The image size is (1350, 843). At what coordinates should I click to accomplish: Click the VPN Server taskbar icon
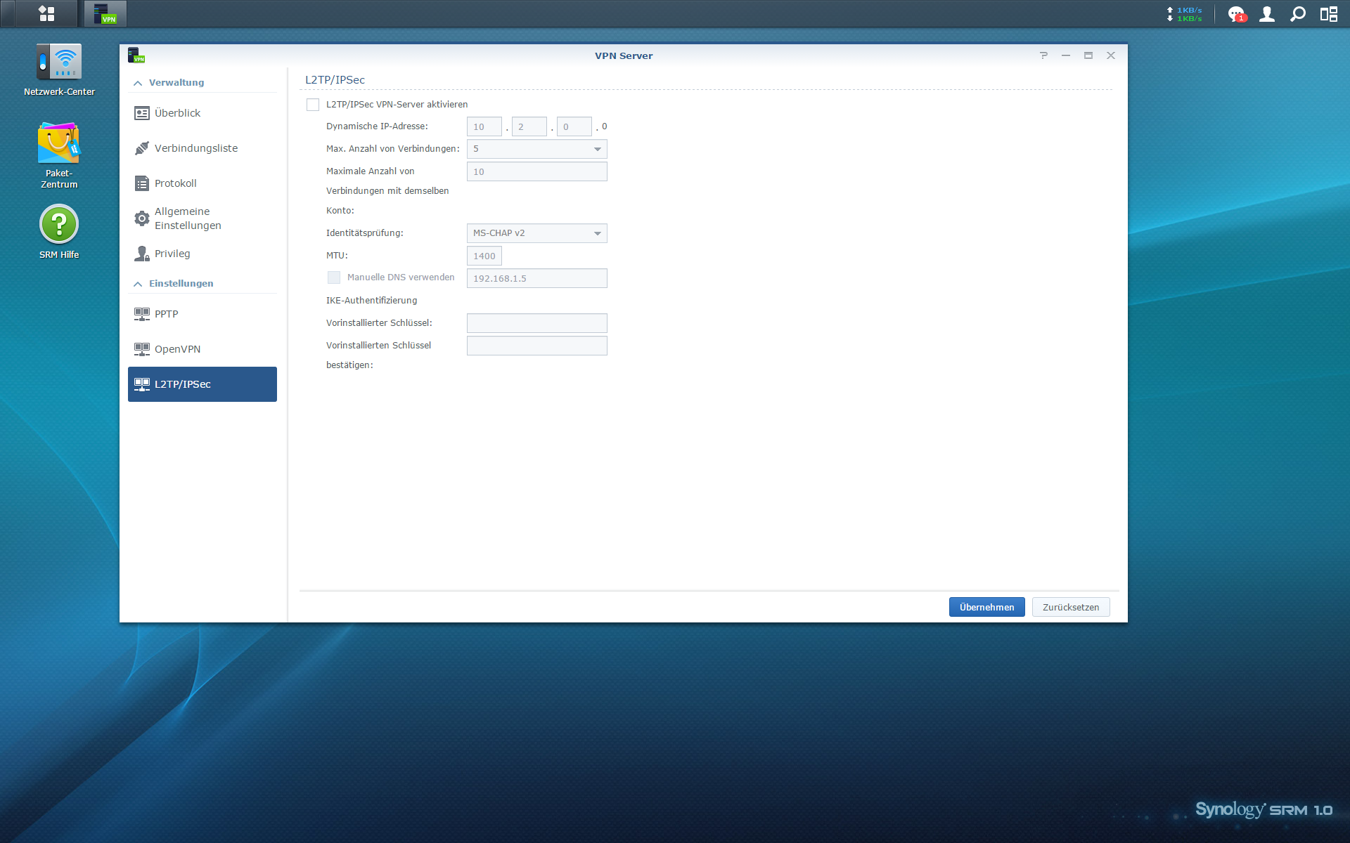point(105,14)
